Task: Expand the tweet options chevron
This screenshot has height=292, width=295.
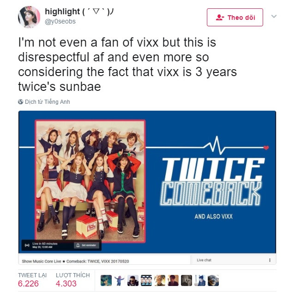Action: (x=274, y=16)
